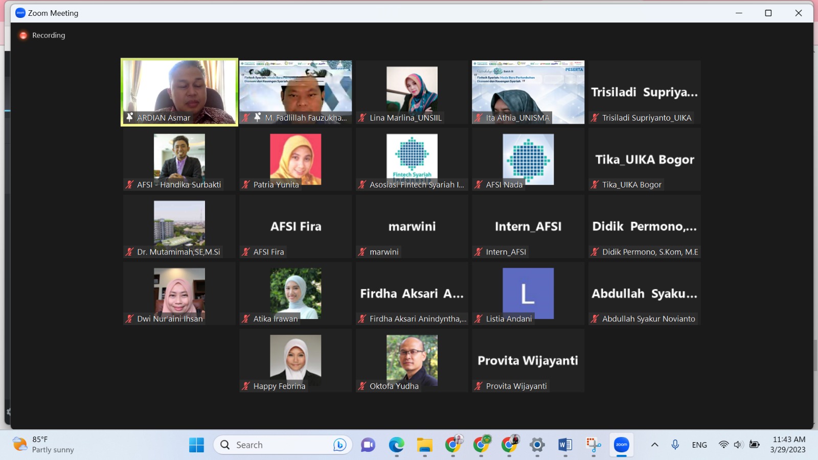The width and height of the screenshot is (818, 460).
Task: Open File Explorer from the taskbar
Action: [x=424, y=445]
